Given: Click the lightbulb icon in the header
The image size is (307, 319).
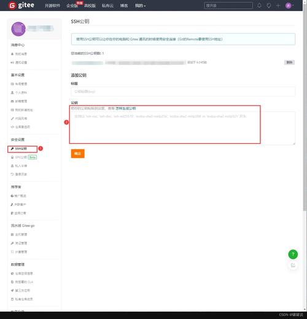Looking at the screenshot, I should pyautogui.click(x=269, y=6).
